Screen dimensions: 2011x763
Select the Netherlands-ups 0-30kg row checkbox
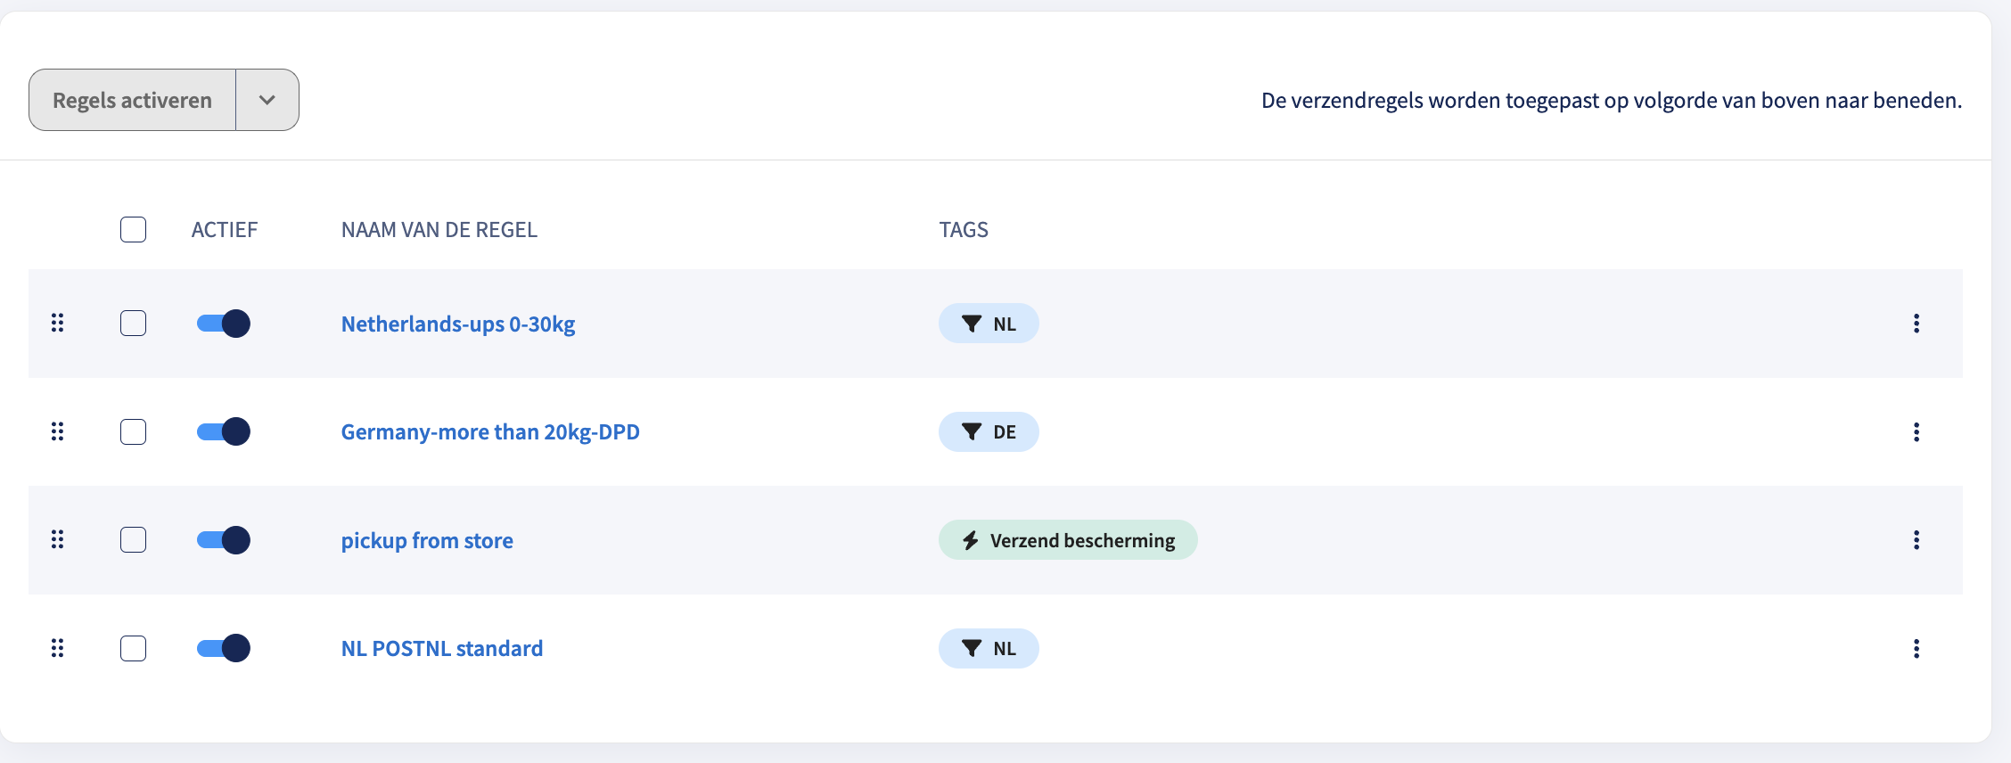point(133,324)
